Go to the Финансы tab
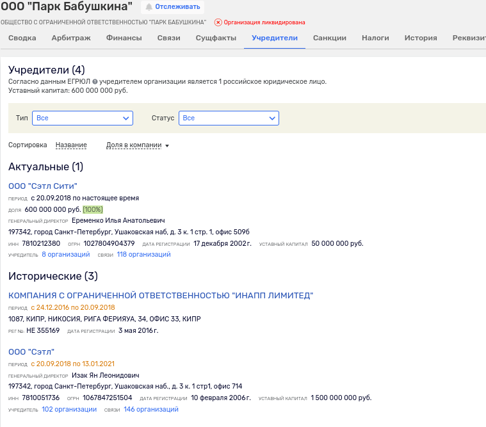This screenshot has height=427, width=486. click(x=124, y=38)
